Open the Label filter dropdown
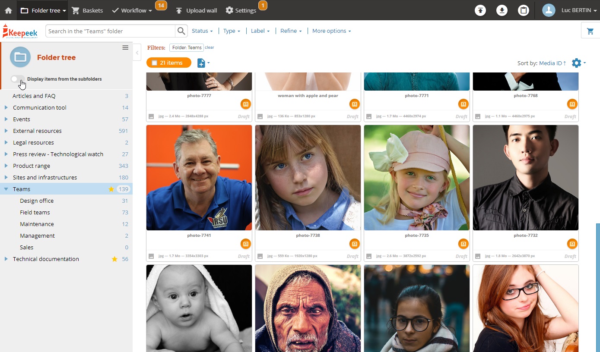The image size is (600, 352). (260, 31)
